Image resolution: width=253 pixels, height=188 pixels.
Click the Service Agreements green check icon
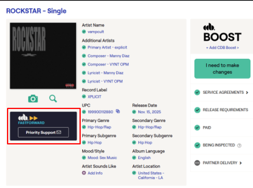pos(197,93)
